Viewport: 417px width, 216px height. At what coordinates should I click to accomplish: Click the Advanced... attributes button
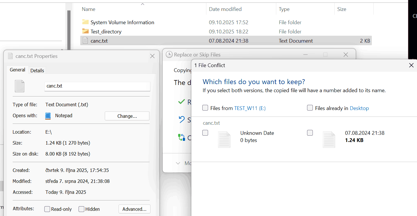point(134,209)
